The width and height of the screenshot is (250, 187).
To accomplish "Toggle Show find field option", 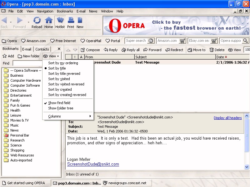I will point(68,103).
